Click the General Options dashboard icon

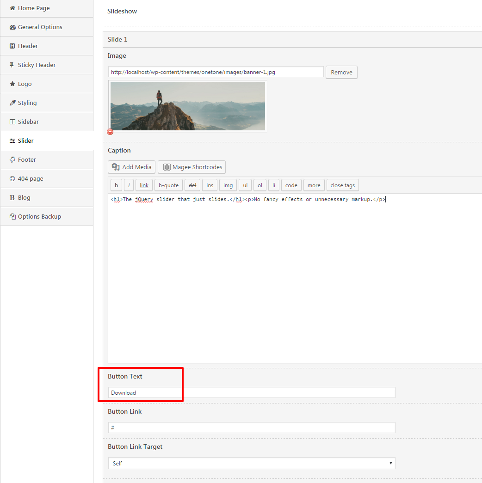12,27
